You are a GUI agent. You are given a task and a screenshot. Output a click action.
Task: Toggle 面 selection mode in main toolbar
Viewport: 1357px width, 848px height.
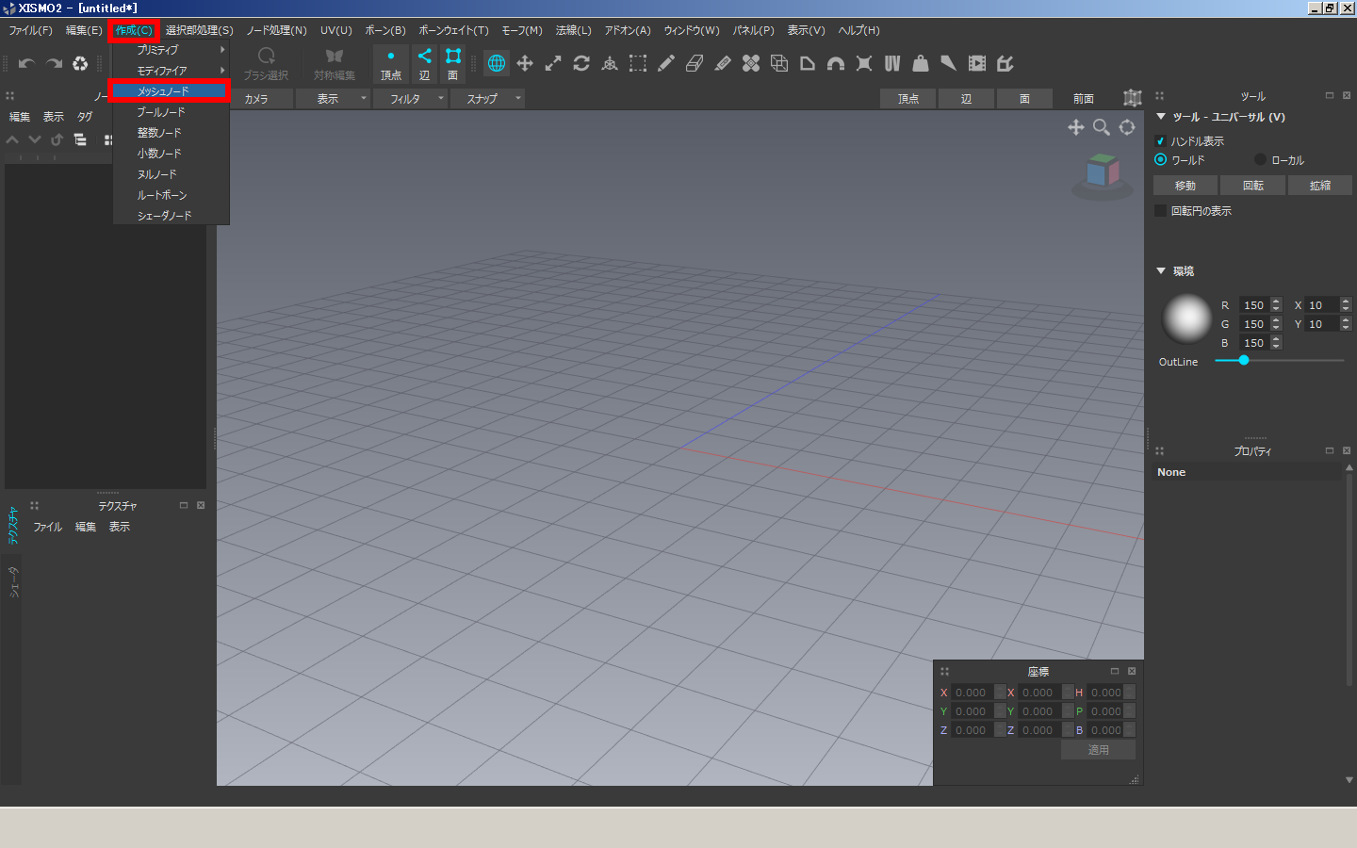click(x=453, y=63)
